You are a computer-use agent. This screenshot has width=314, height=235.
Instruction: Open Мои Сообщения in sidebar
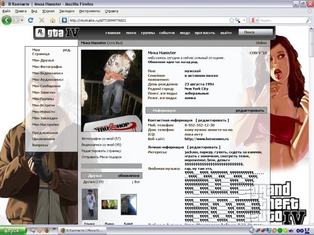(x=46, y=86)
